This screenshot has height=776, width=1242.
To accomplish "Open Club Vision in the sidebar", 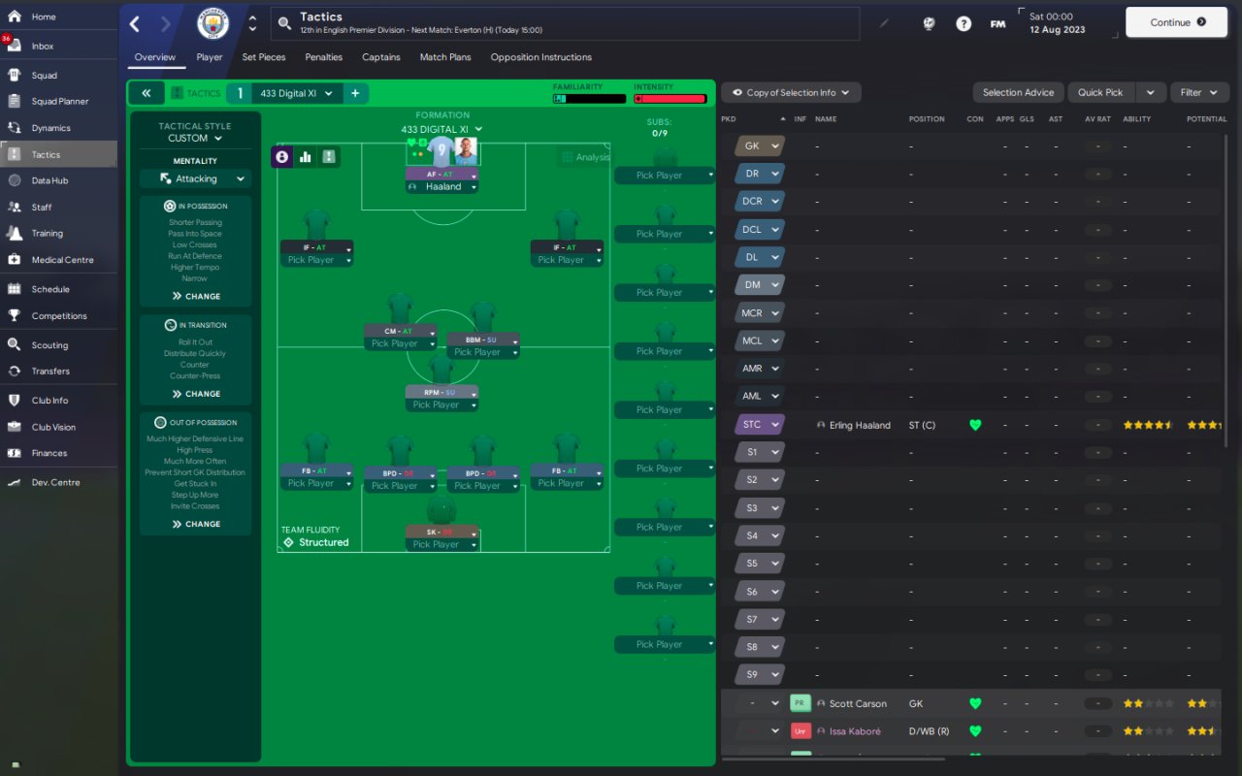I will tap(53, 427).
